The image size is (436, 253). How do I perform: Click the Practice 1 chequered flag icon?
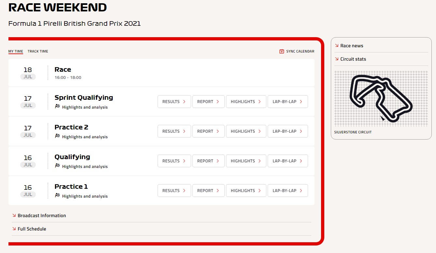tap(58, 195)
